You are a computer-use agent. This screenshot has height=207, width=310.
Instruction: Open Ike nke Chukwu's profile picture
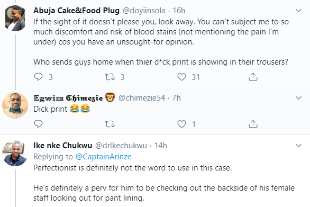click(15, 153)
